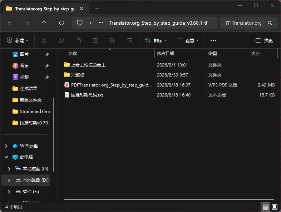Collapse the 此电脑 tree node
281x212 pixels.
[6, 157]
